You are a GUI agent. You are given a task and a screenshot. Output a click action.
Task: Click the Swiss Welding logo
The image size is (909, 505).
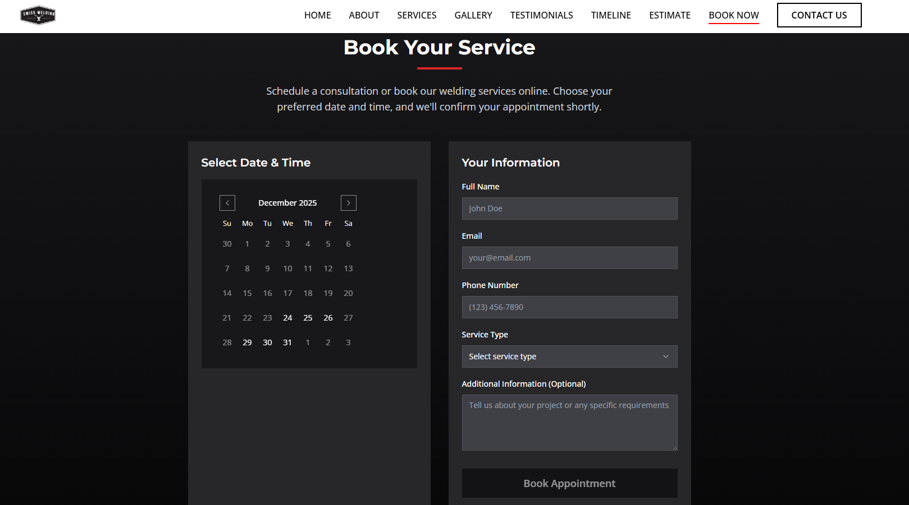(x=38, y=15)
